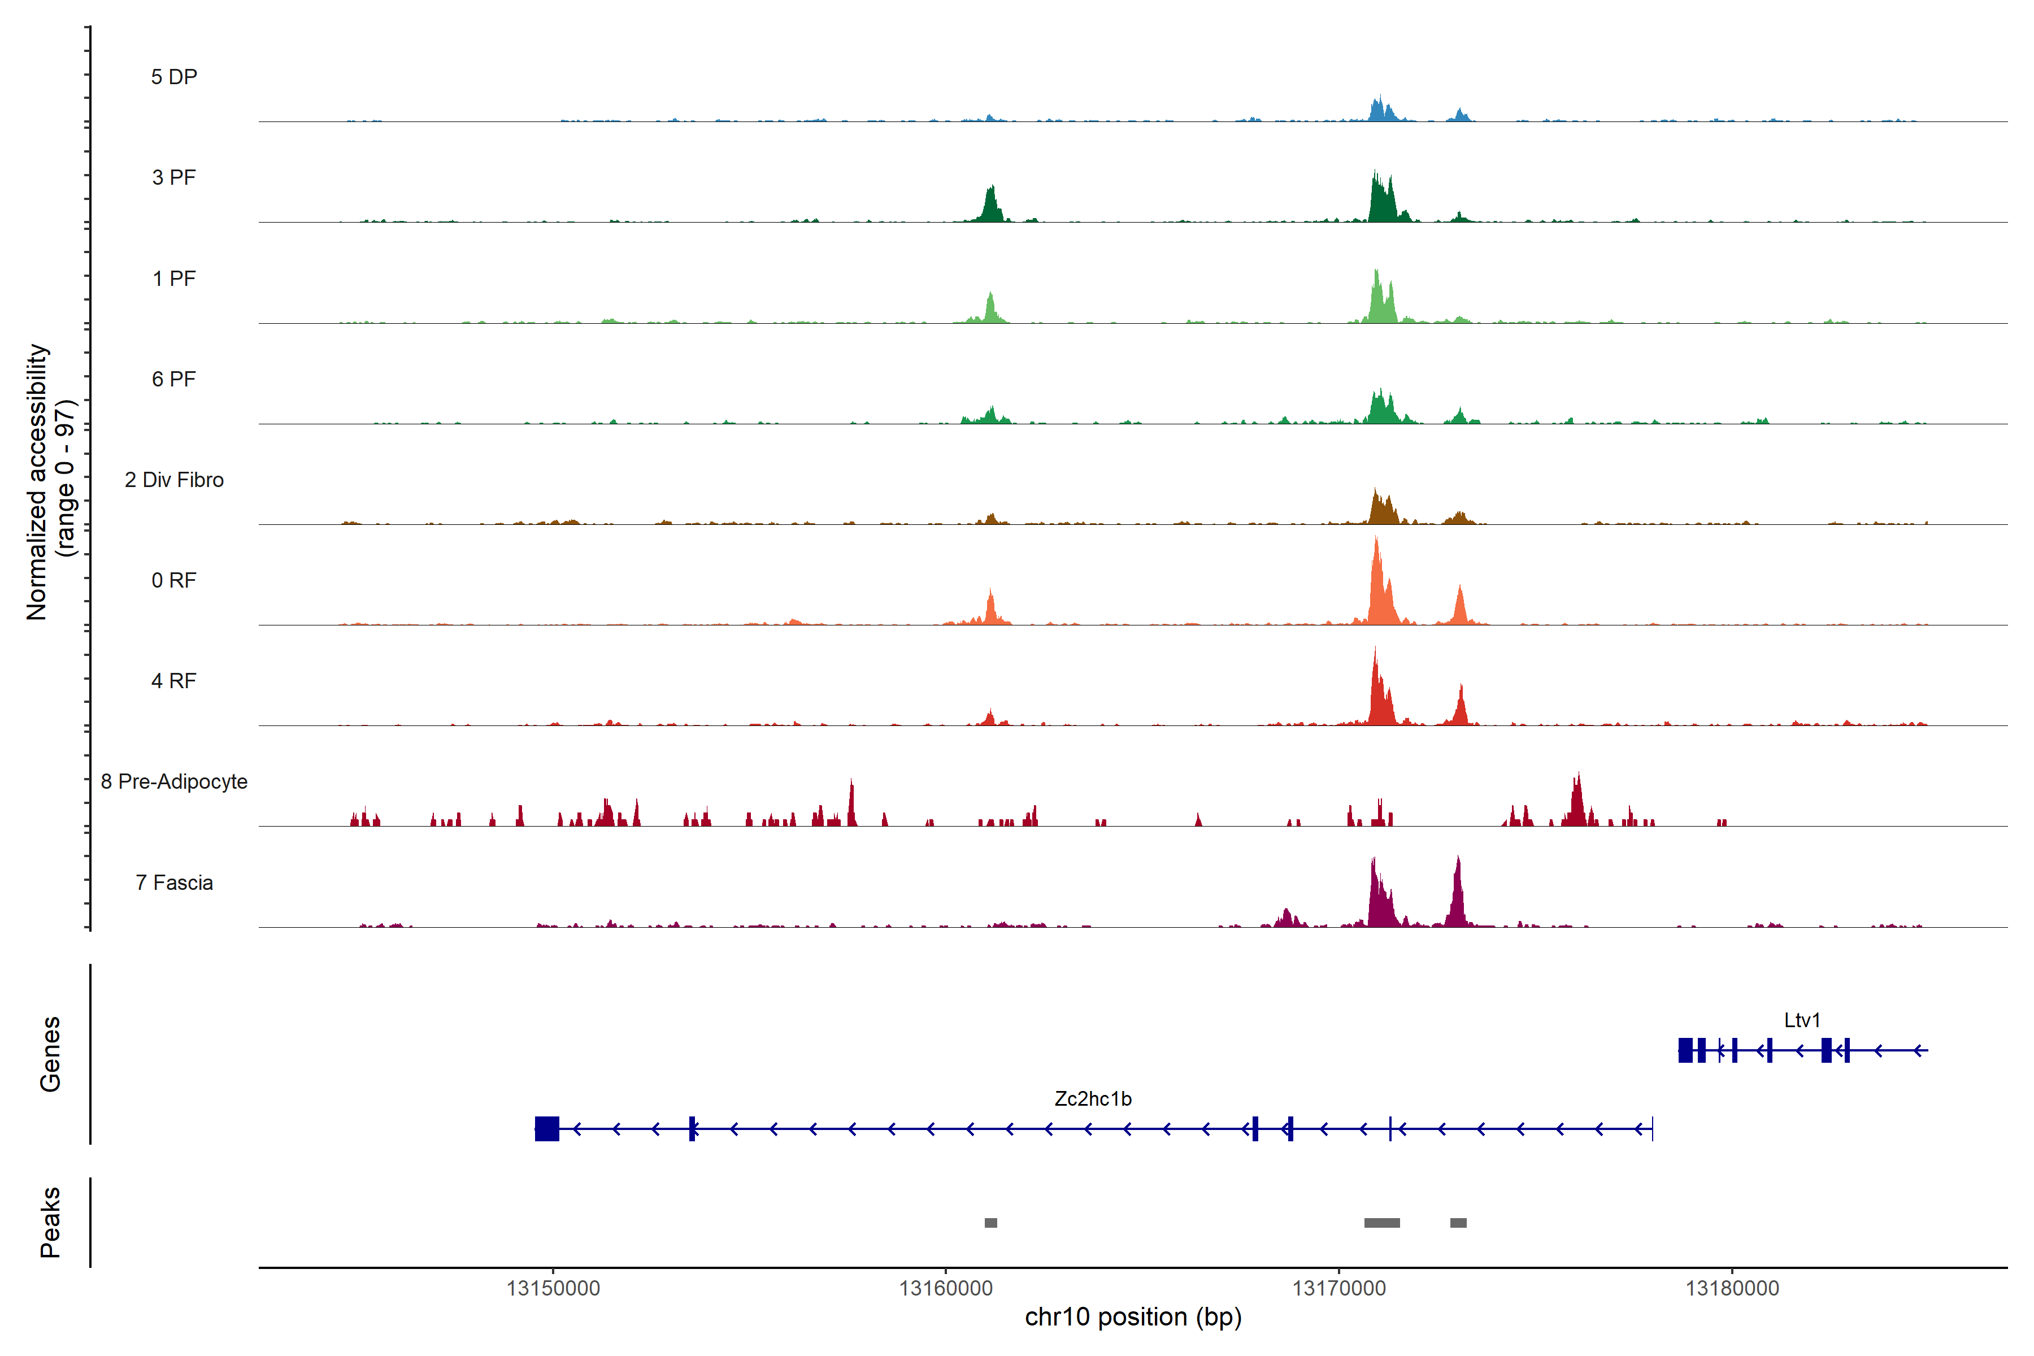Screen dimensions: 2034x1356
Task: Click the 13150000 axis tick label
Action: (553, 1289)
